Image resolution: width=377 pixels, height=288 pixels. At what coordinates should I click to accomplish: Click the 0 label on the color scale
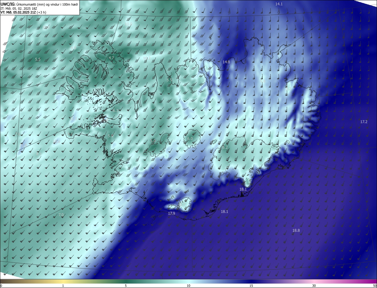1,286
